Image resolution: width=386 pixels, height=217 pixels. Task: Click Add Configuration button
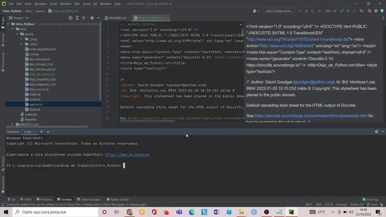(x=279, y=11)
